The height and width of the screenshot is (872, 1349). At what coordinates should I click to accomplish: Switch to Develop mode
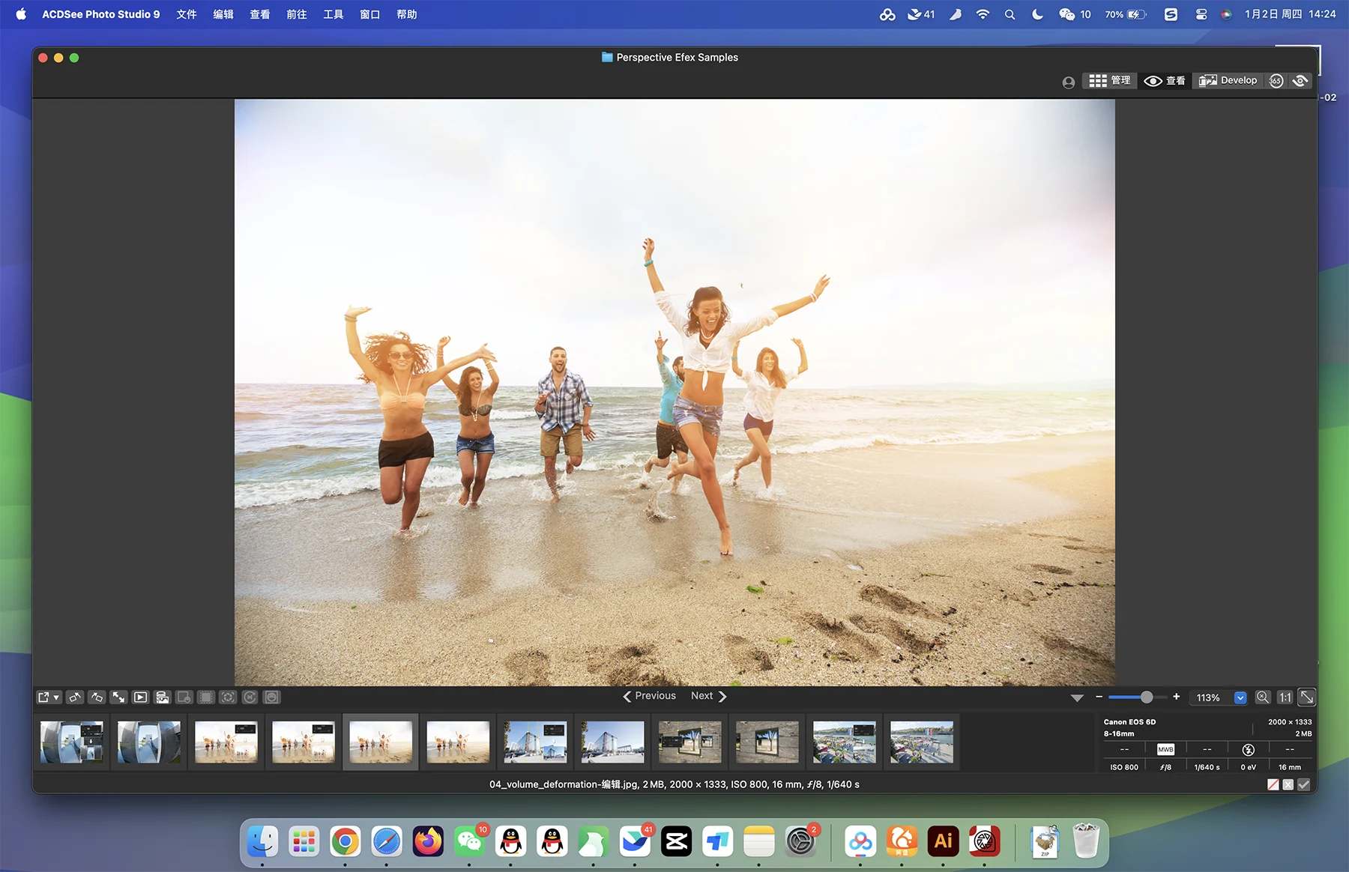pyautogui.click(x=1228, y=81)
